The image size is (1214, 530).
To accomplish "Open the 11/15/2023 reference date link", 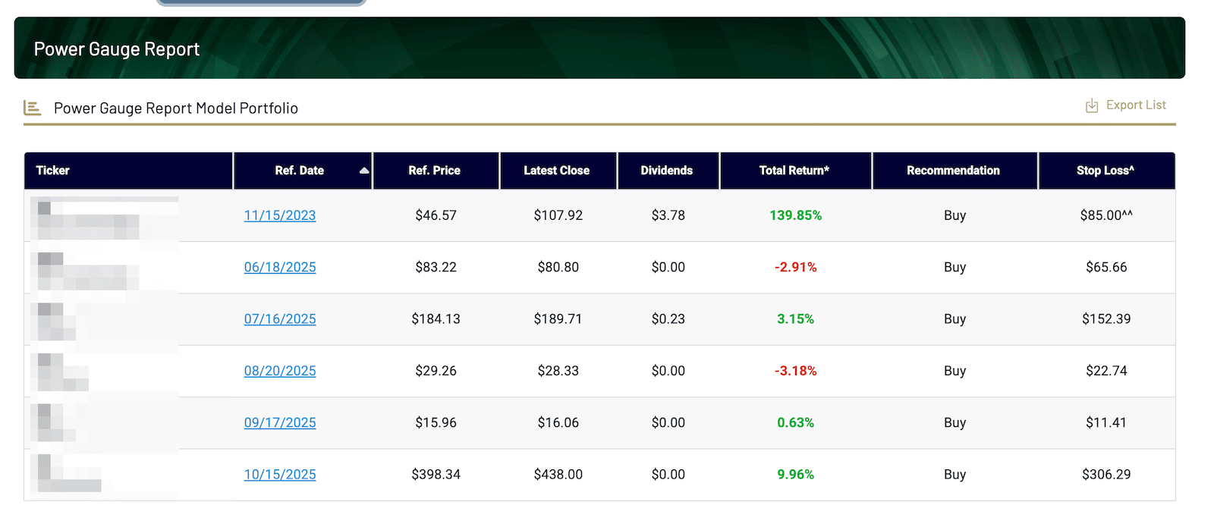I will pyautogui.click(x=280, y=215).
